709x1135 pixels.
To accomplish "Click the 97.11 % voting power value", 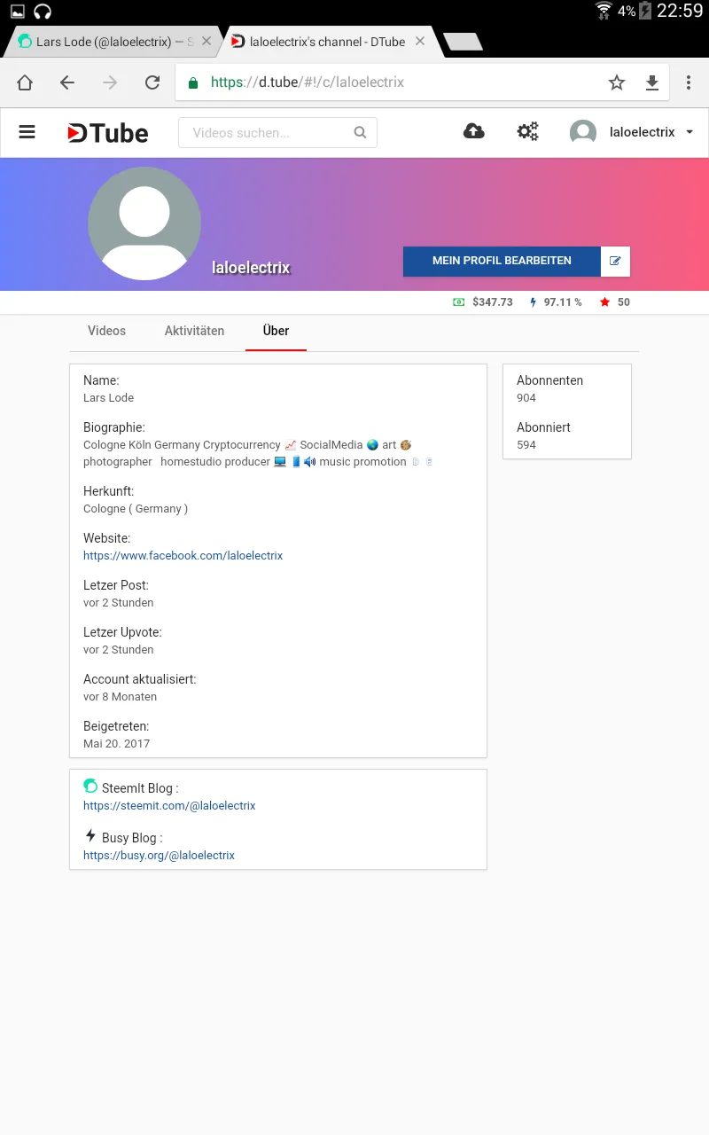I will click(x=563, y=302).
